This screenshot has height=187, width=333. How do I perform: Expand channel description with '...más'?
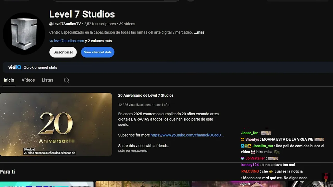pos(199,32)
